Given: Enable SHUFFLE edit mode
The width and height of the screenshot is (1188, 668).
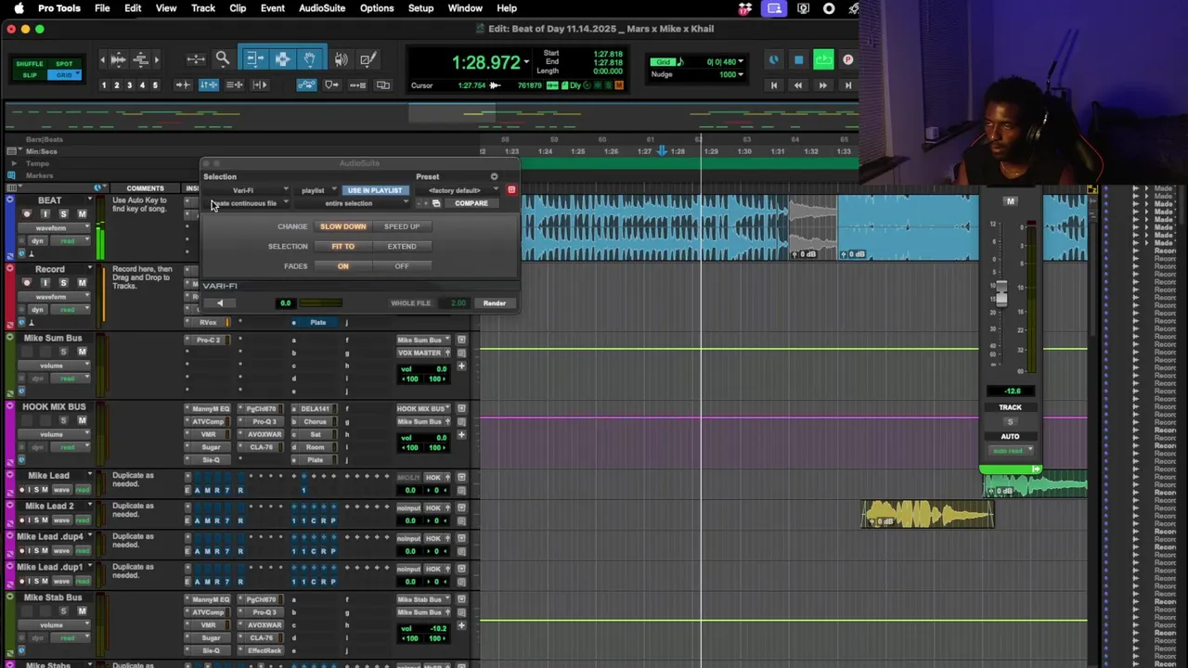Looking at the screenshot, I should 30,64.
